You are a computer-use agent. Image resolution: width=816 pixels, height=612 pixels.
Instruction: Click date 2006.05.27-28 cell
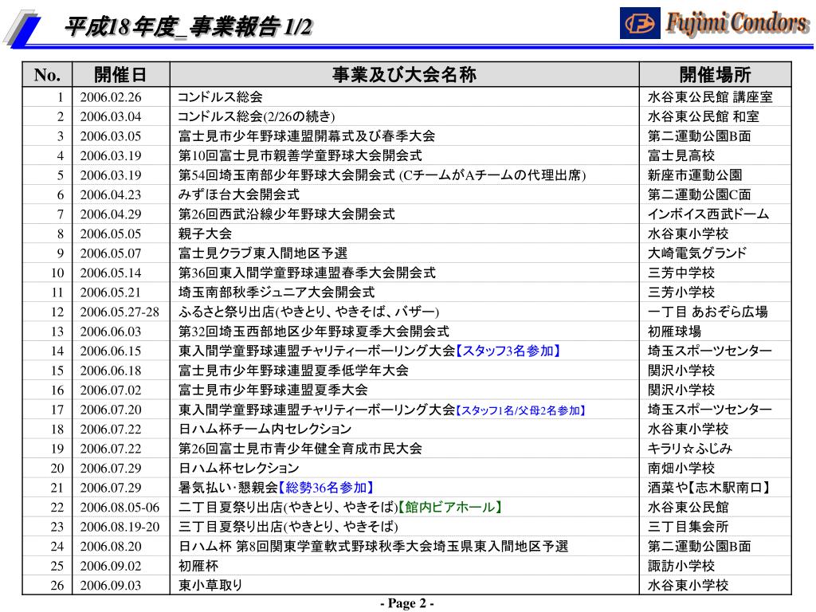[120, 312]
